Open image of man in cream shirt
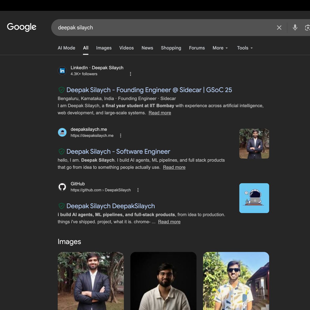Screen dimensions: 310x310 point(163,281)
